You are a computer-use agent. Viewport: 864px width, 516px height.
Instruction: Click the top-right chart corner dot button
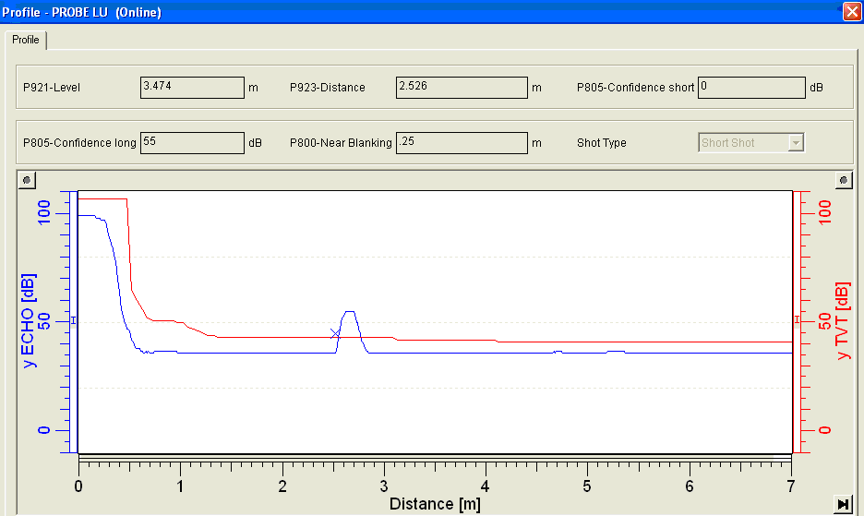844,180
